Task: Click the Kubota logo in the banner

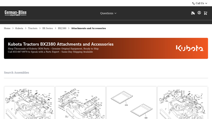Action: pos(190,48)
